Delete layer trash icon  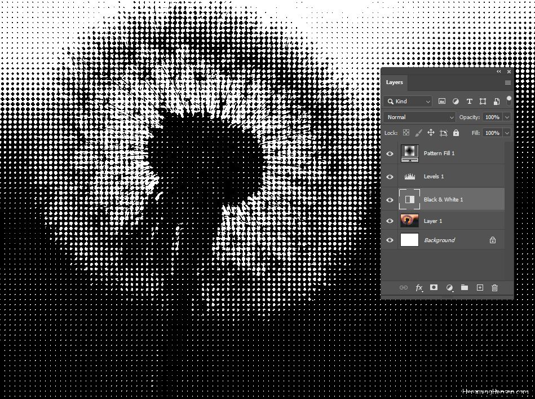(x=494, y=288)
